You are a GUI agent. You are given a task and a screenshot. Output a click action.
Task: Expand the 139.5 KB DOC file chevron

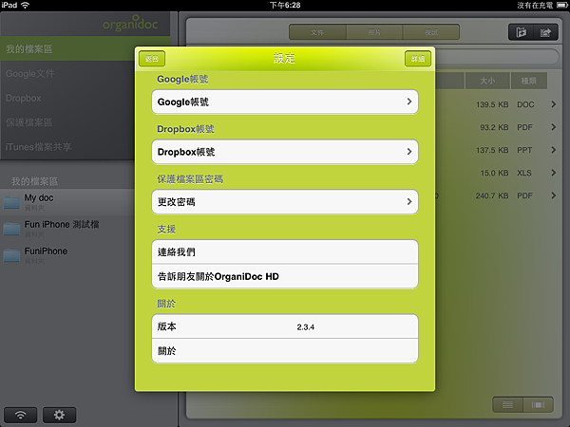(553, 104)
